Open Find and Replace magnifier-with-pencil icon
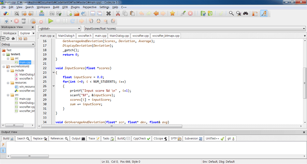Viewport: 307px width, 164px height. (x=238, y=13)
